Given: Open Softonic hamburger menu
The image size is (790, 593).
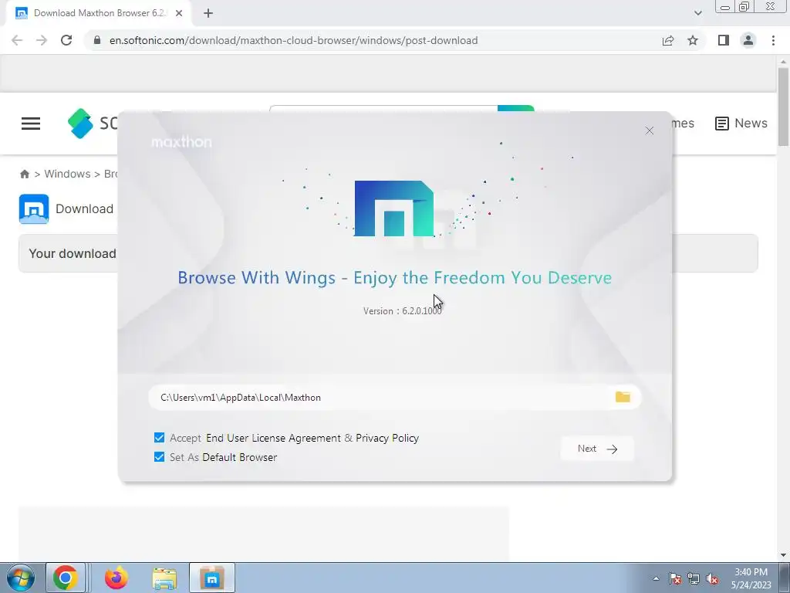Looking at the screenshot, I should tap(31, 124).
